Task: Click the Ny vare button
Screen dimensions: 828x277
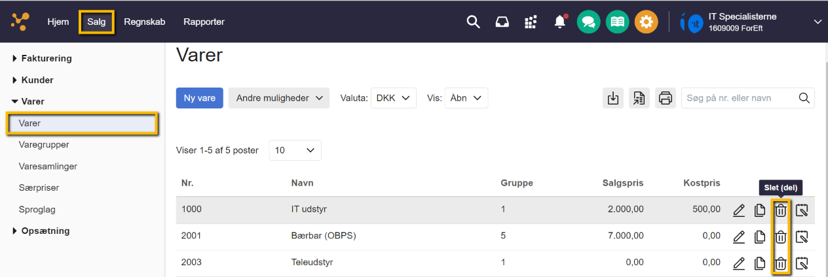Action: (200, 98)
